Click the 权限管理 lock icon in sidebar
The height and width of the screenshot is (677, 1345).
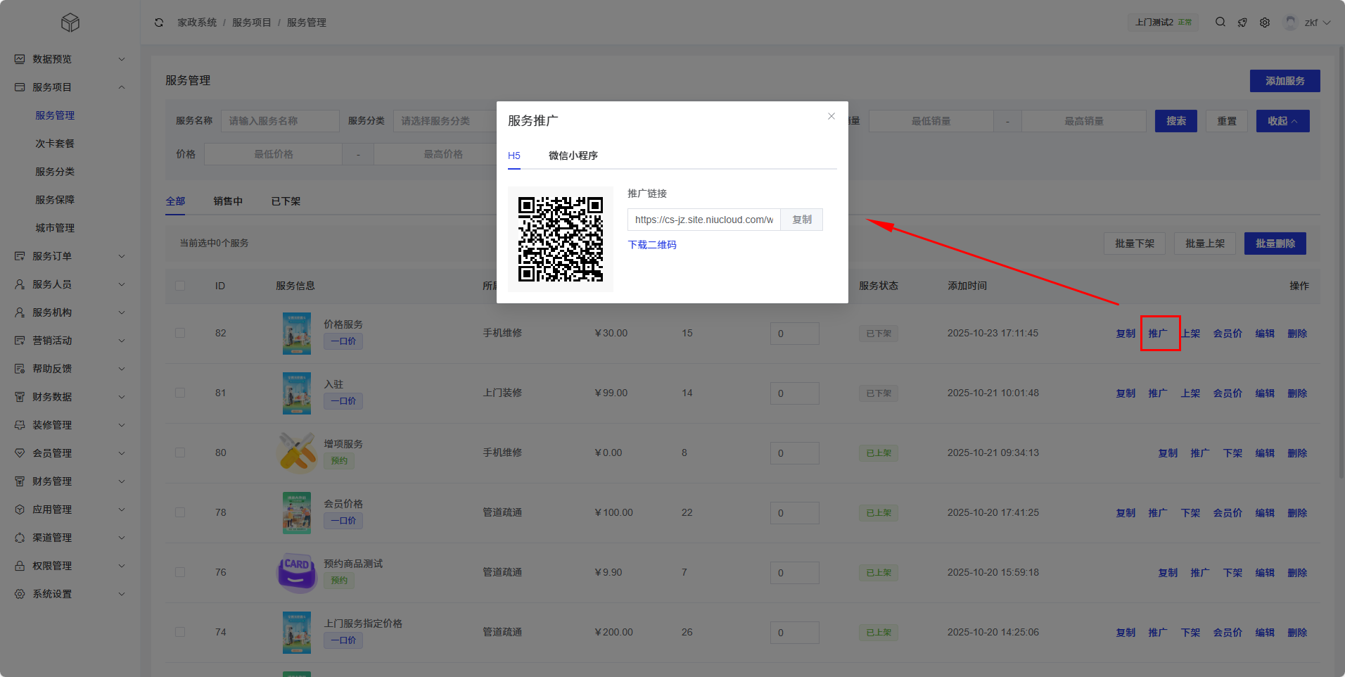[20, 566]
